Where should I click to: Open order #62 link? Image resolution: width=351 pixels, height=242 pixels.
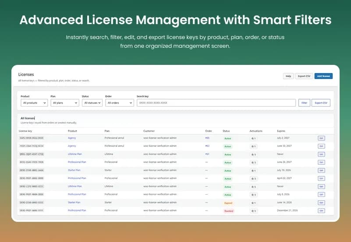tap(207, 146)
